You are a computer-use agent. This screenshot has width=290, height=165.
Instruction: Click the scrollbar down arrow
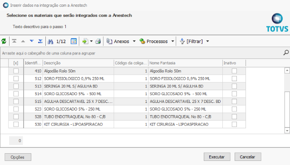tap(287, 131)
